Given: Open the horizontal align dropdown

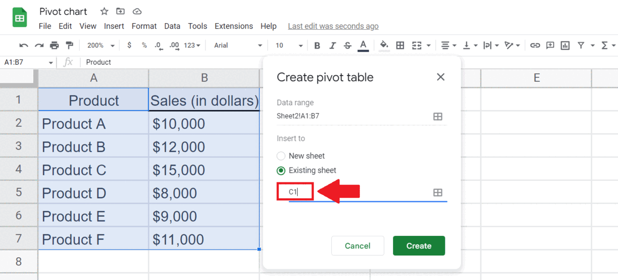Looking at the screenshot, I should 449,45.
